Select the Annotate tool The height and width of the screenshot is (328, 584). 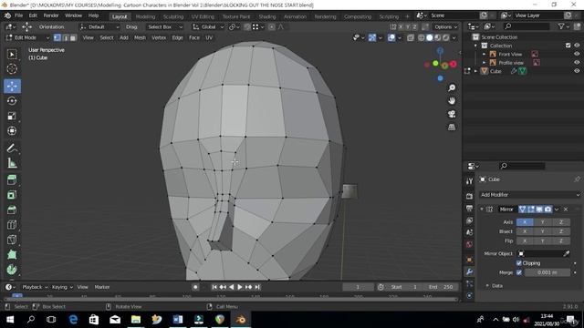[x=12, y=148]
